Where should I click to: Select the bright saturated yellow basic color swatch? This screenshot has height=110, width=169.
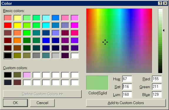click(x=17, y=25)
